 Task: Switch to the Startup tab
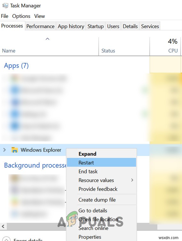[x=95, y=26]
